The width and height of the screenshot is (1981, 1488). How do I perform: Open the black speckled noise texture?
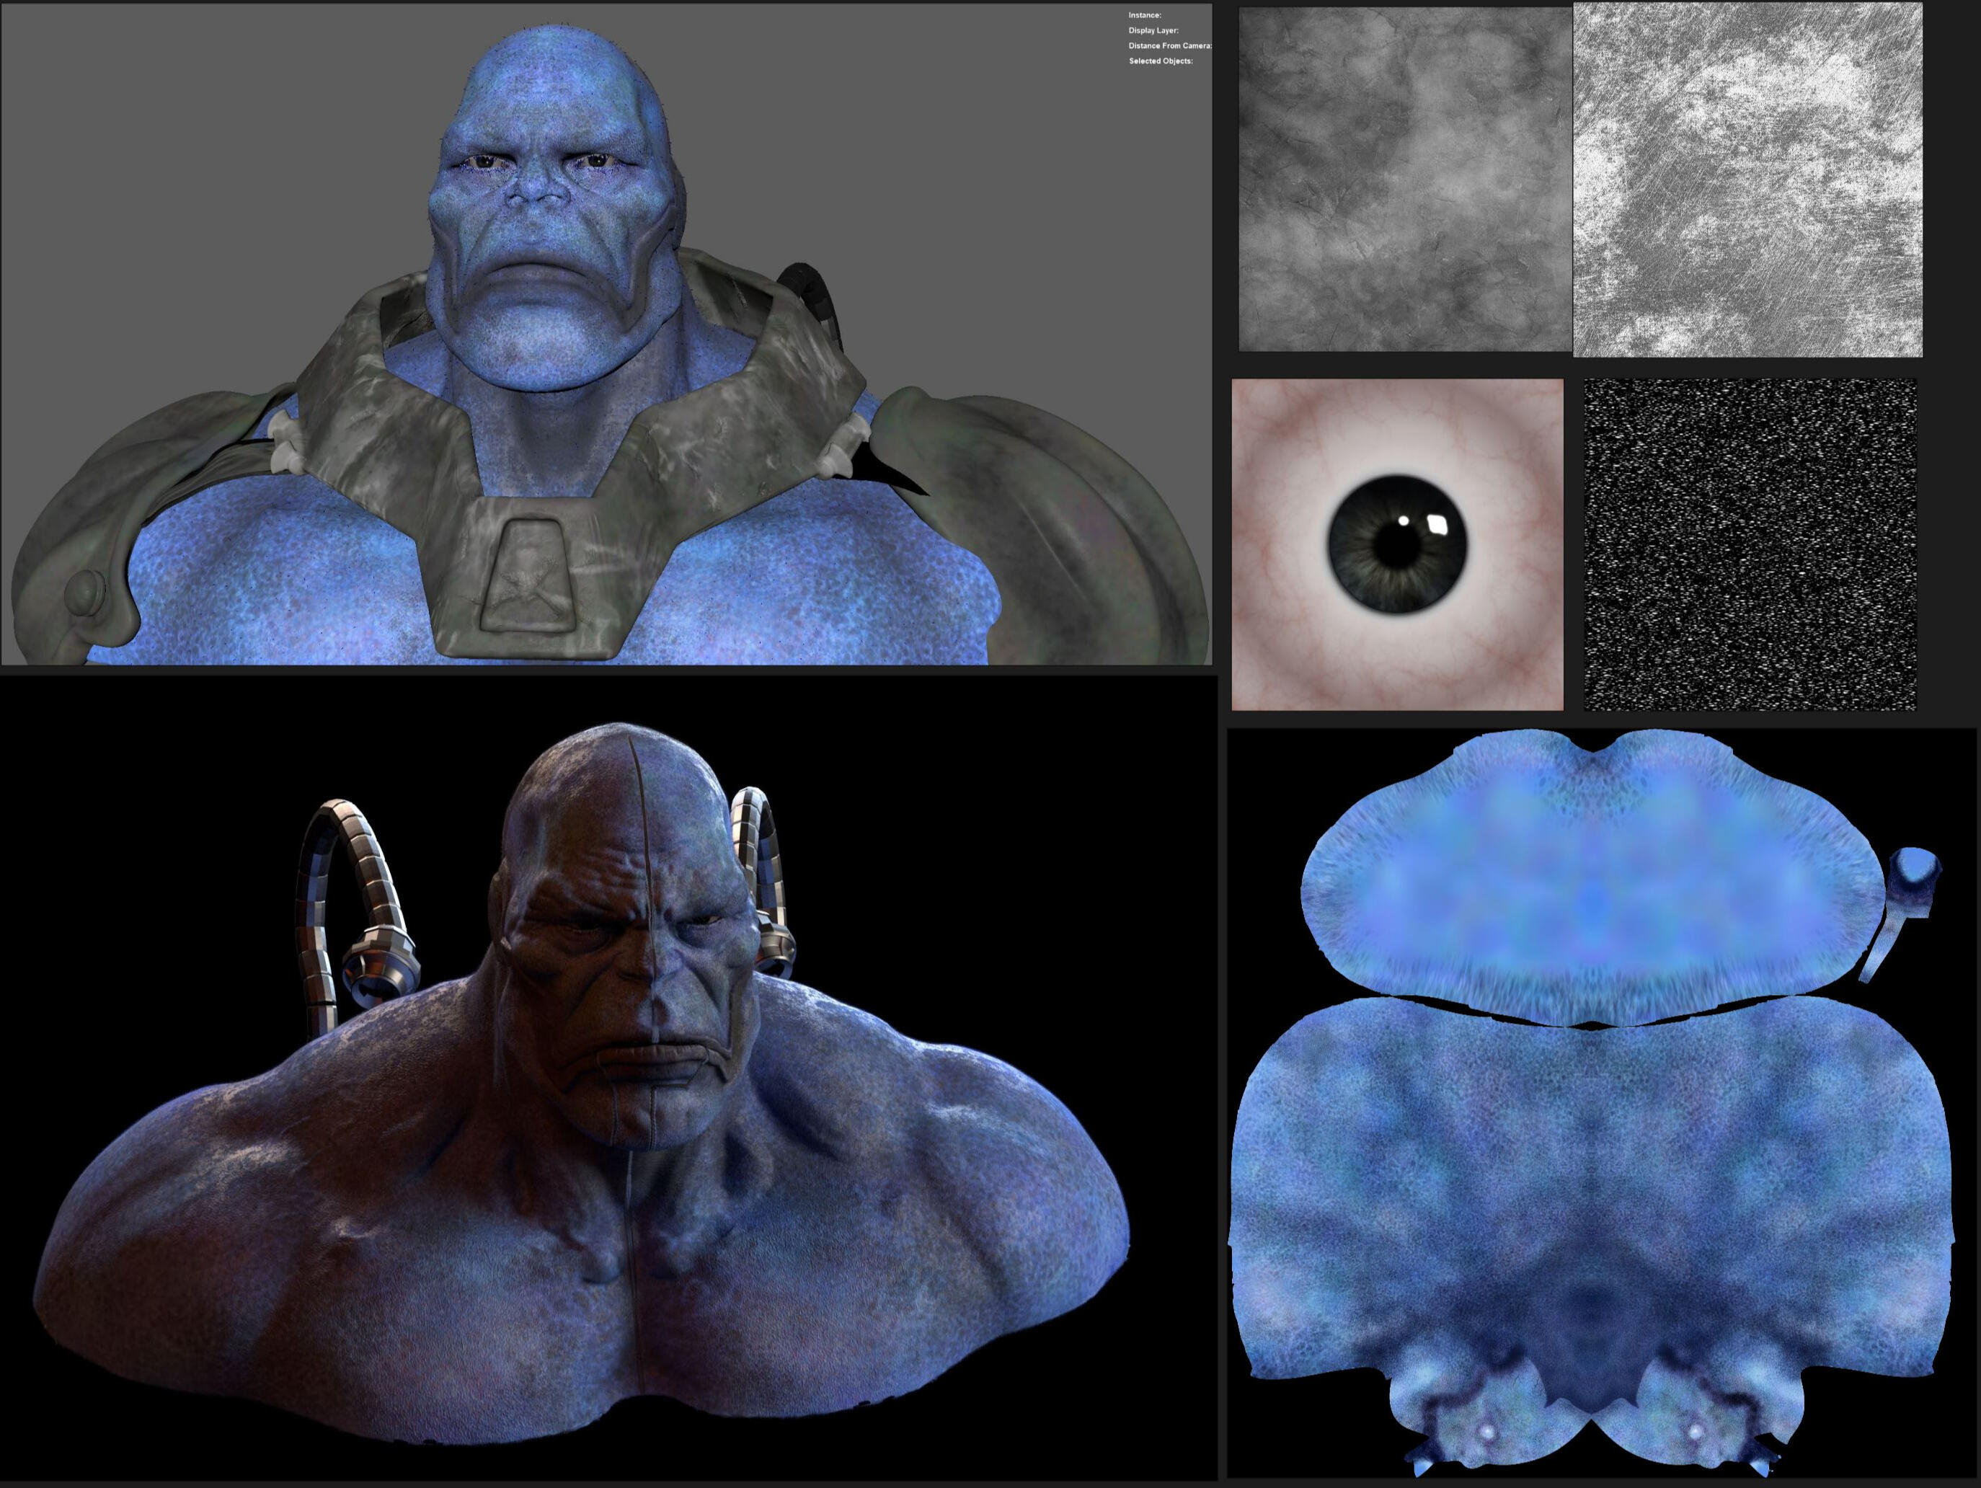(x=1749, y=544)
